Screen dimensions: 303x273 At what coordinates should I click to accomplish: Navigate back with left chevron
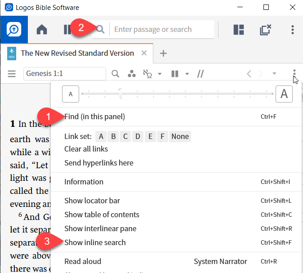249,74
